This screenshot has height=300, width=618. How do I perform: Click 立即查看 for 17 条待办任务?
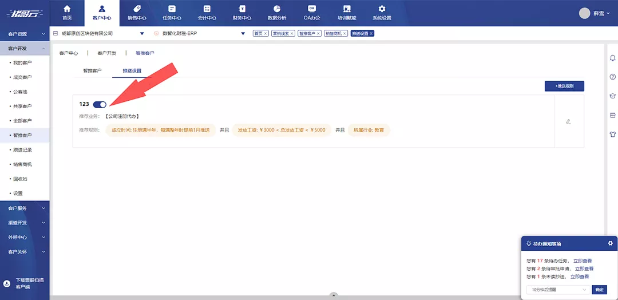(583, 260)
